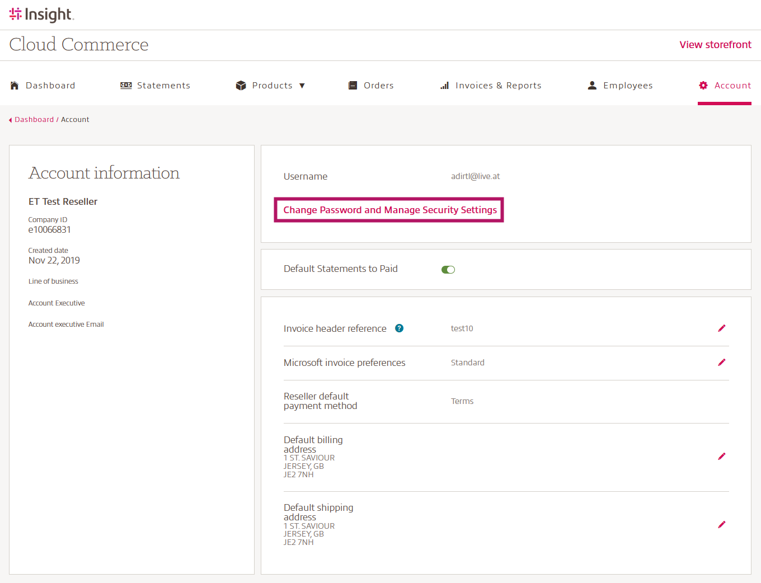This screenshot has width=761, height=583.
Task: Edit the default shipping address
Action: (721, 525)
